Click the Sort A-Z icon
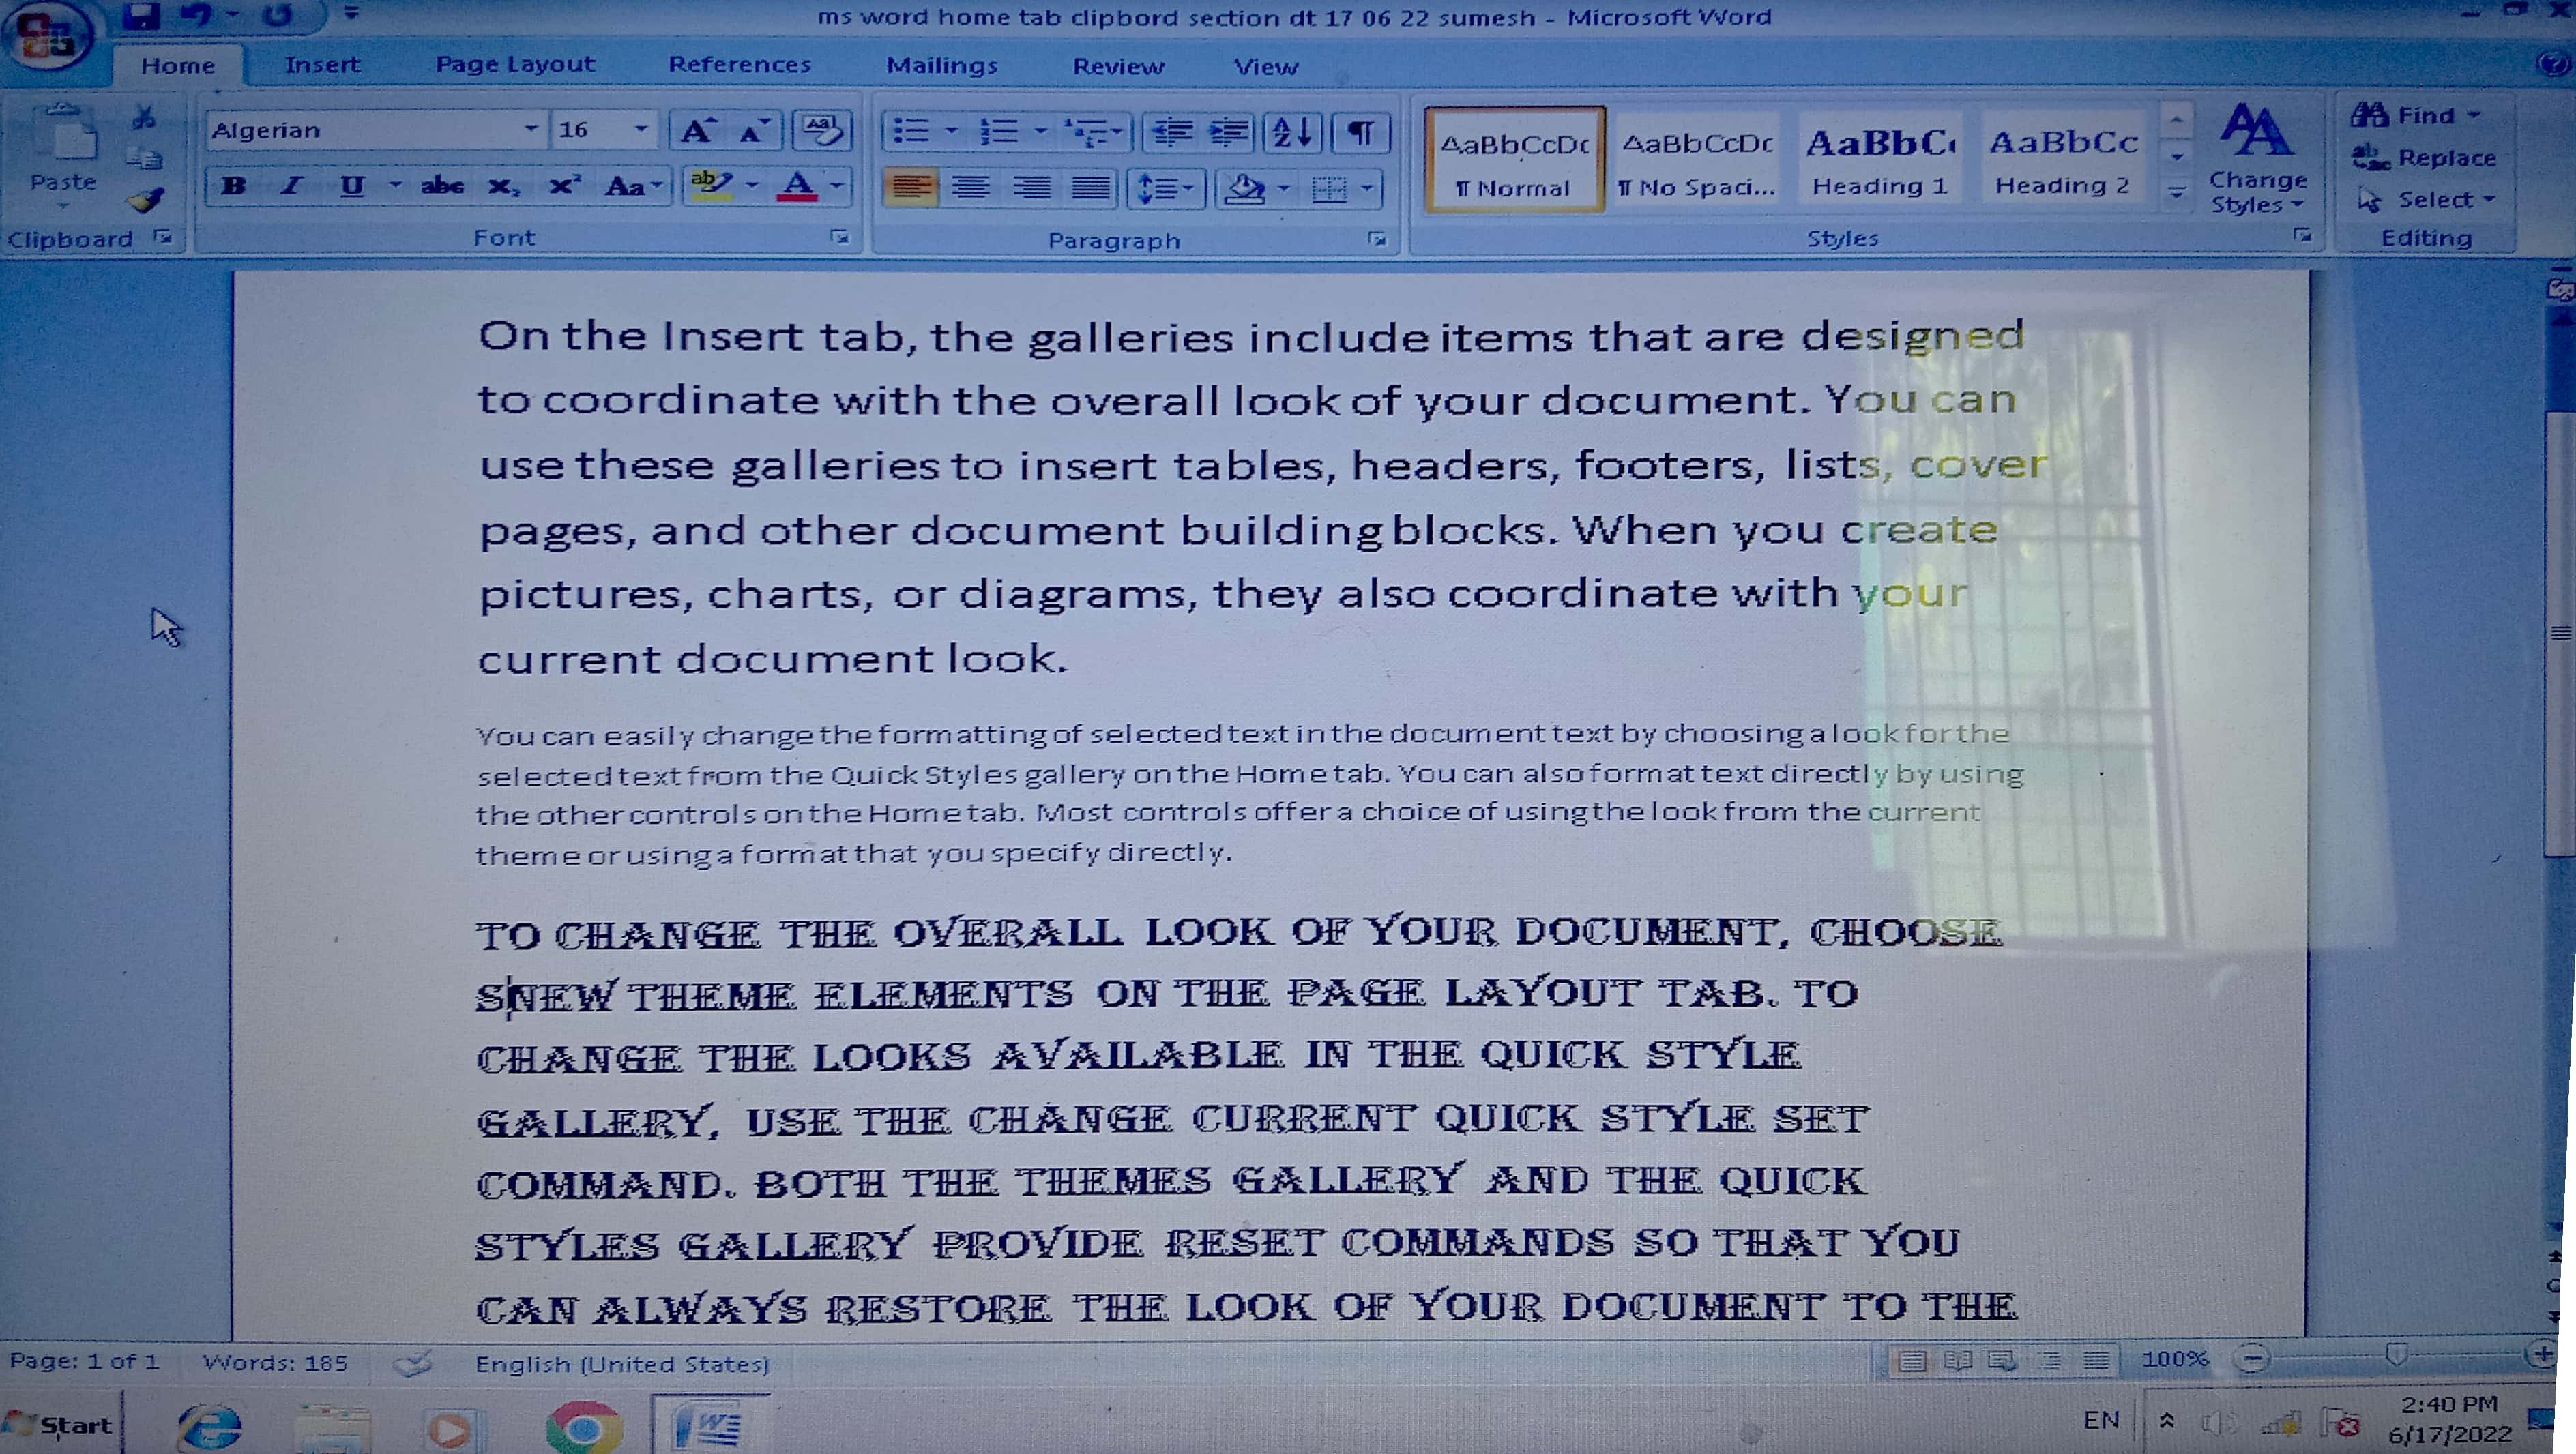The width and height of the screenshot is (2576, 1454). pyautogui.click(x=1291, y=132)
